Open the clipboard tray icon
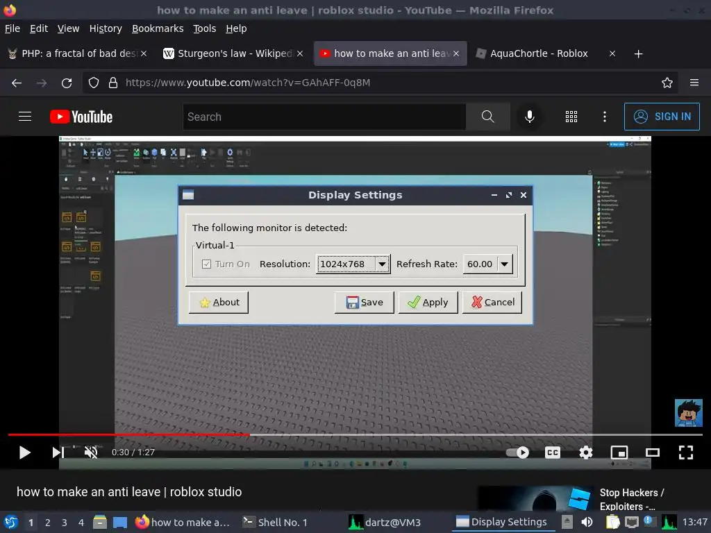The image size is (711, 533). click(x=612, y=522)
